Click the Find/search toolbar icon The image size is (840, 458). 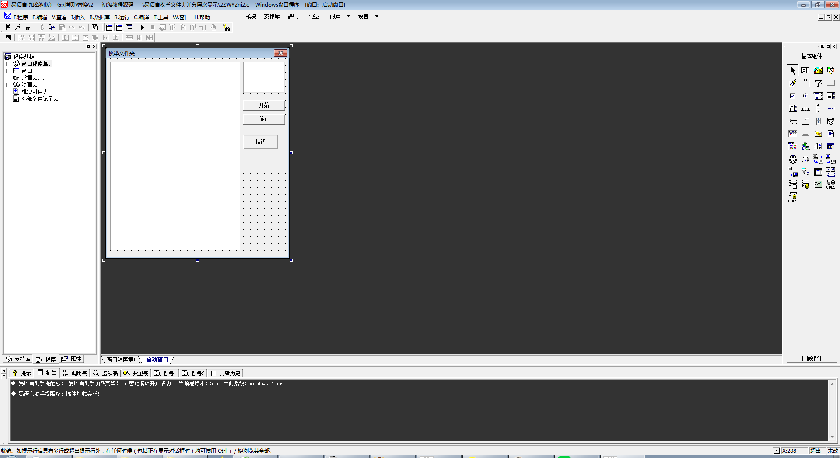pyautogui.click(x=95, y=27)
